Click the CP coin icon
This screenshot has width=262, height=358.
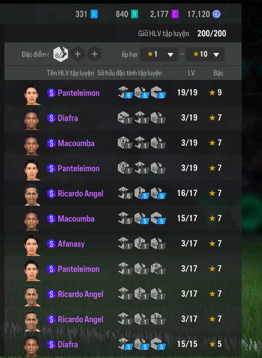point(217,14)
